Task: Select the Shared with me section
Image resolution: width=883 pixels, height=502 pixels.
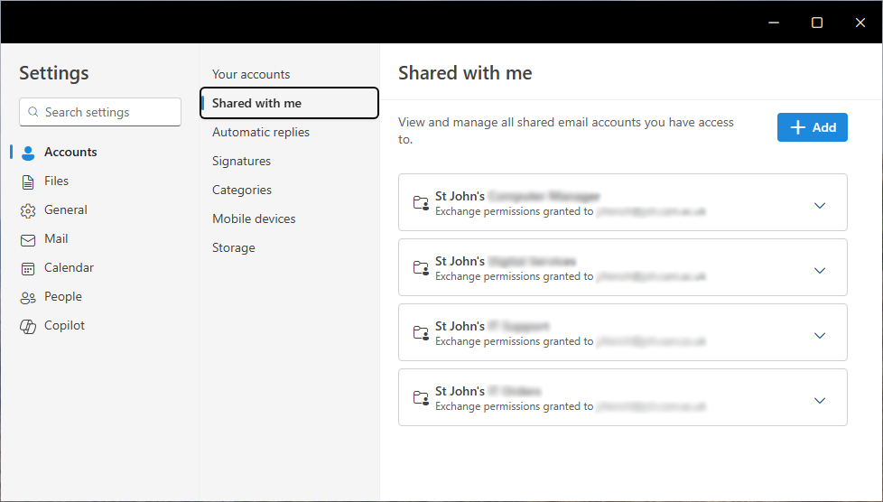Action: tap(290, 103)
